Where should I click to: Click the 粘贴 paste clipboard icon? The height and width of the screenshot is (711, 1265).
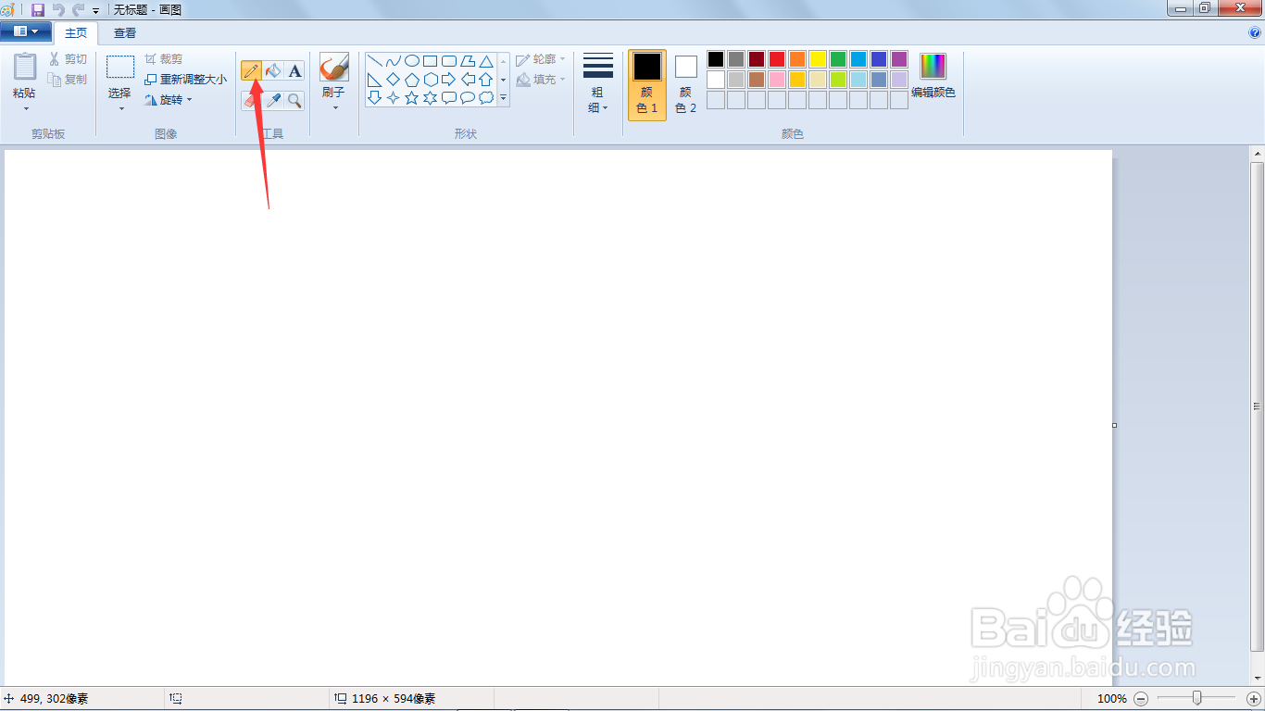25,68
